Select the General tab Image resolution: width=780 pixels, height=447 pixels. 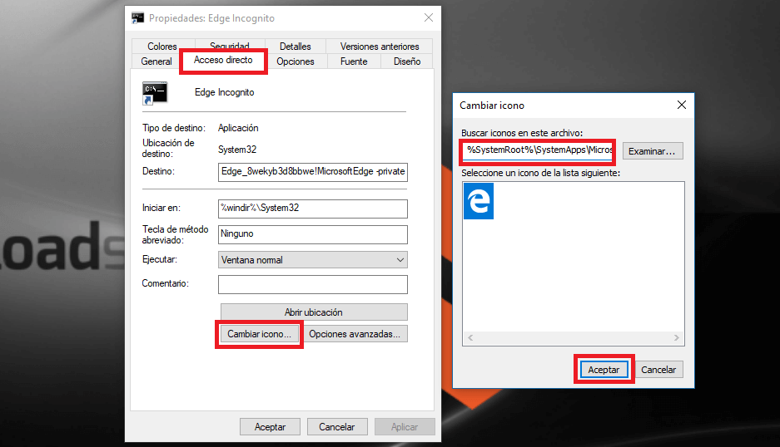coord(156,61)
